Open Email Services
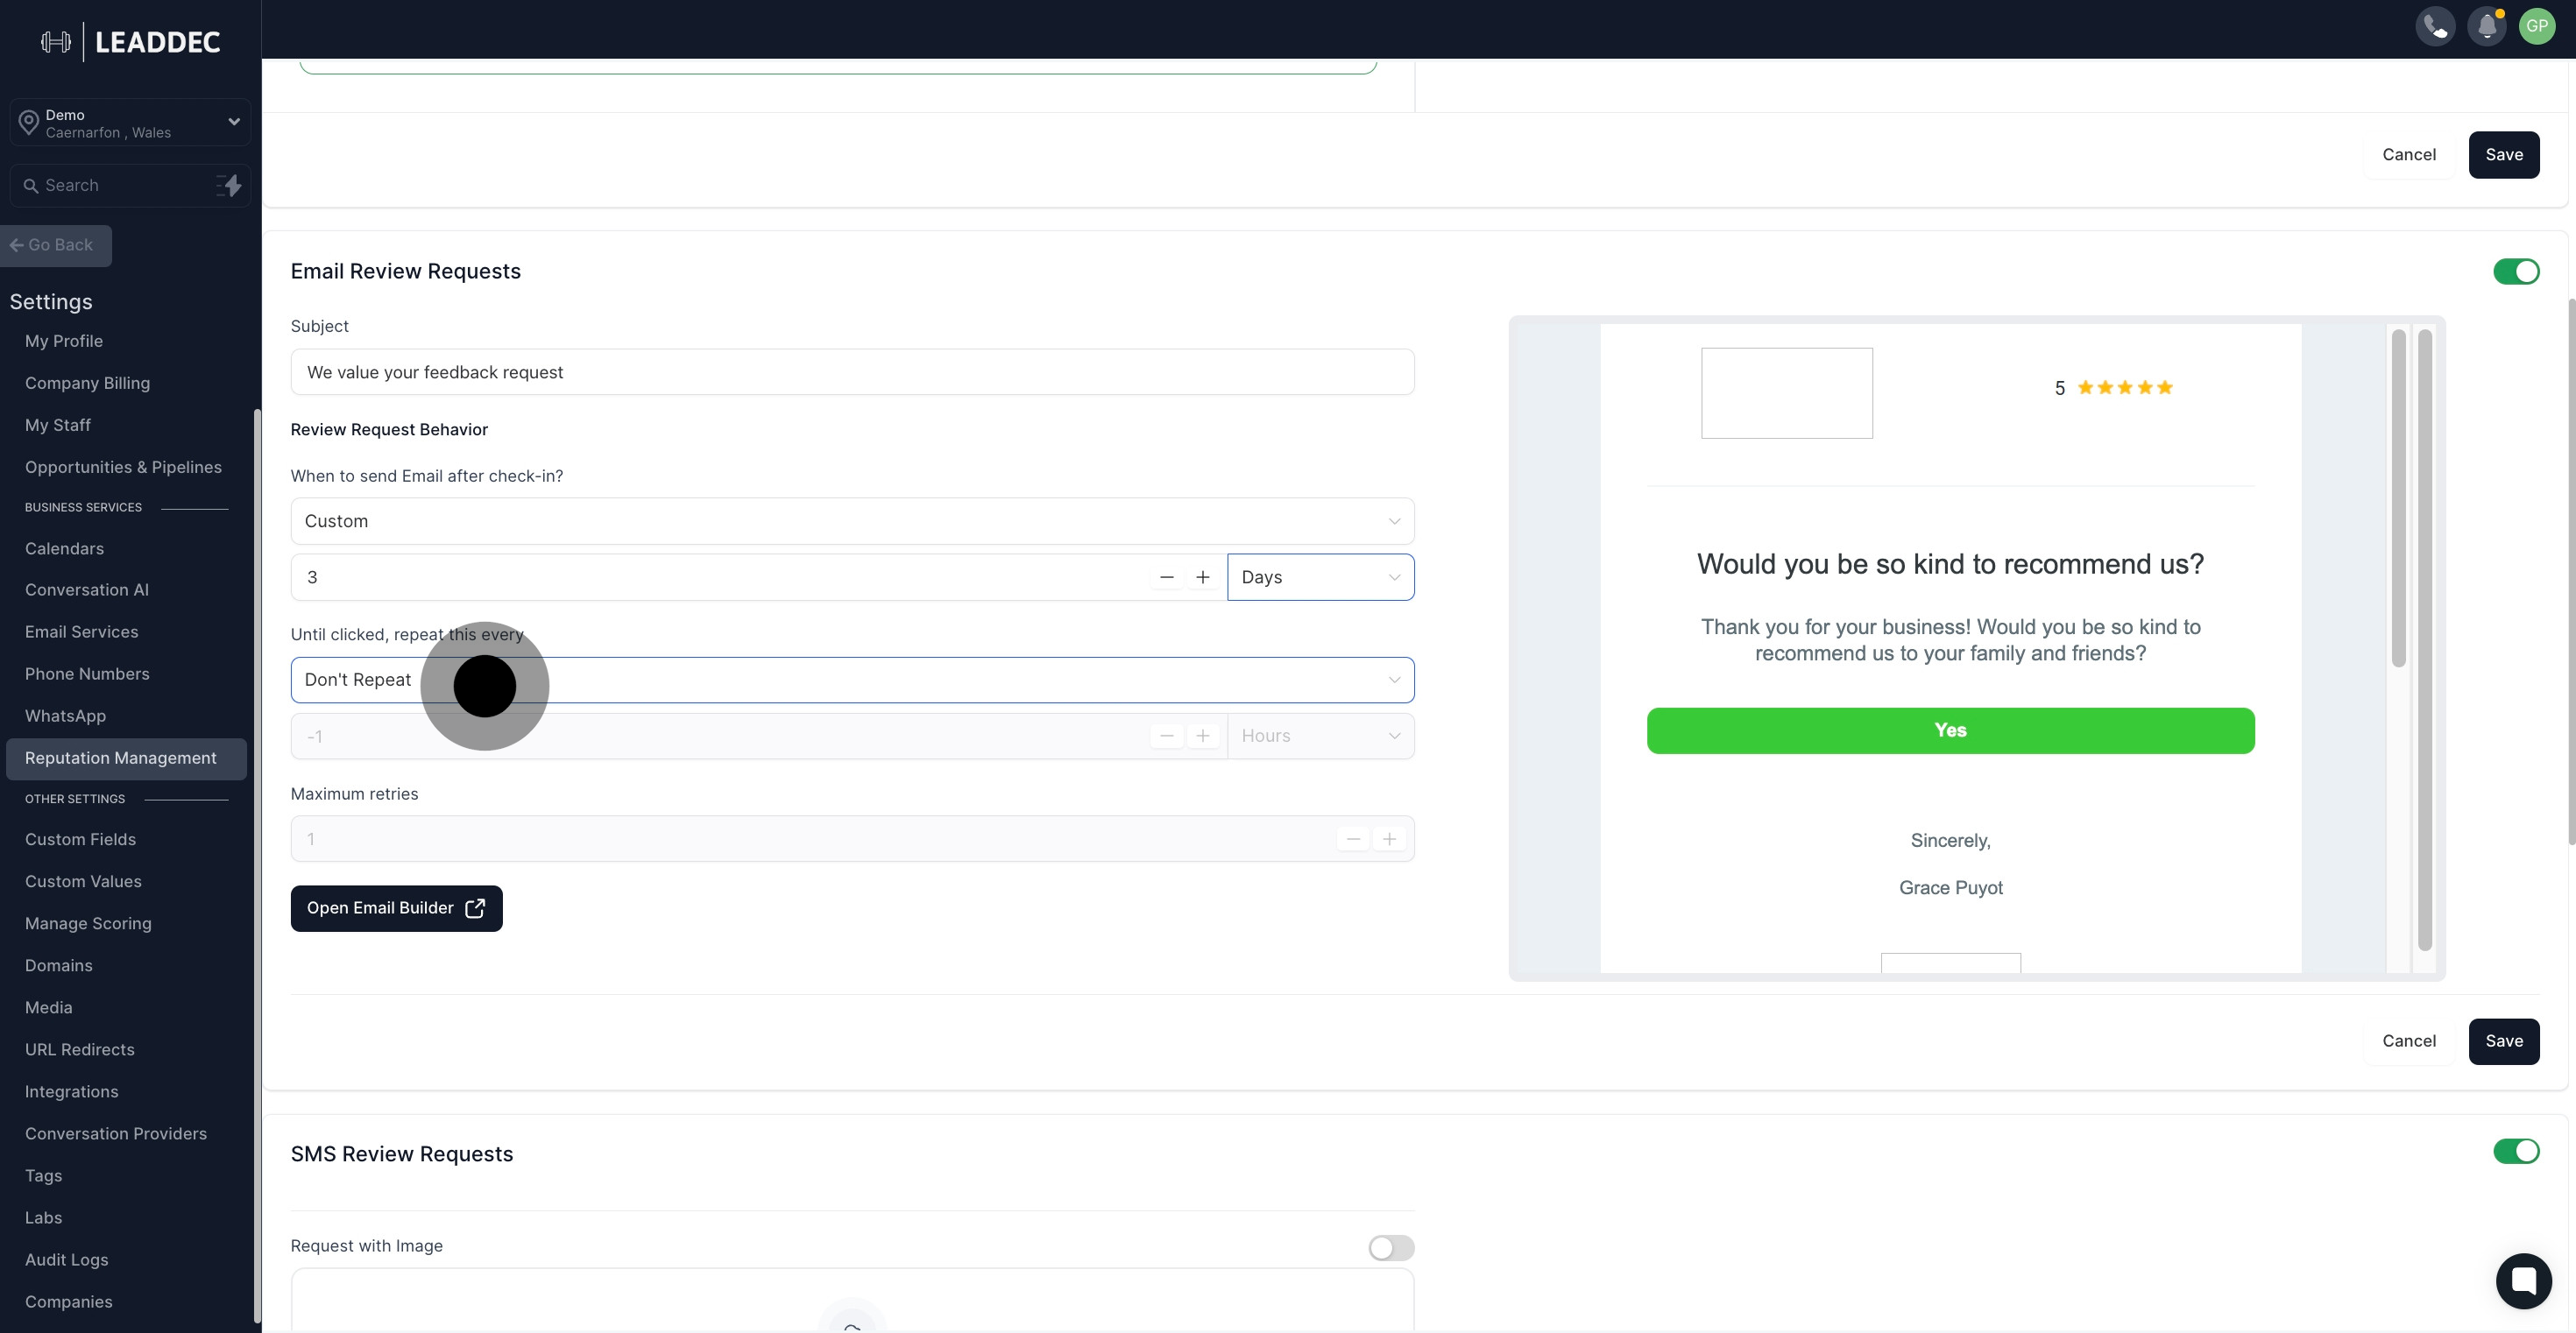Screen dimensions: 2576x1333 pyautogui.click(x=82, y=632)
